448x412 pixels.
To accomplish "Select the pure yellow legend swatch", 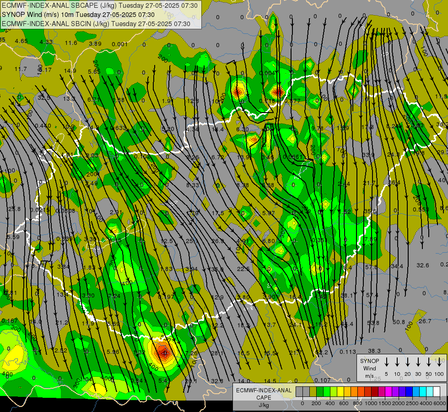I will click(x=340, y=391).
